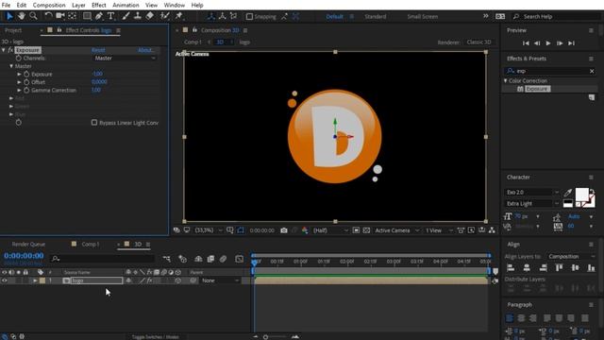Select the Selection (arrow) tool

coord(9,16)
